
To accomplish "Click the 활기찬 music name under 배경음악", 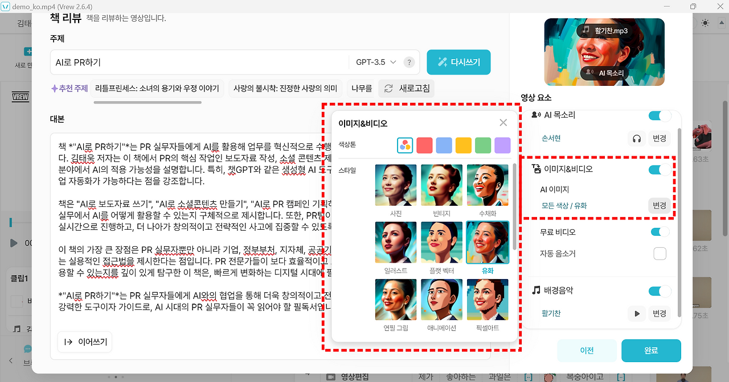I will click(x=551, y=313).
